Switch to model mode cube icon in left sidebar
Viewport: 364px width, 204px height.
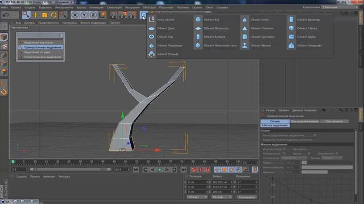4,37
